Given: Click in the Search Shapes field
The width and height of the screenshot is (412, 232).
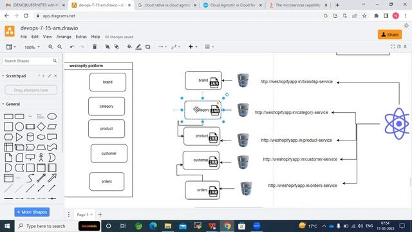Looking at the screenshot, I should (x=30, y=61).
